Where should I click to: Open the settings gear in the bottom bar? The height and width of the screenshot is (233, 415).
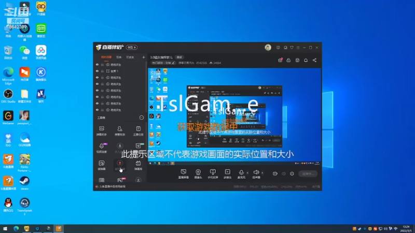click(x=292, y=173)
